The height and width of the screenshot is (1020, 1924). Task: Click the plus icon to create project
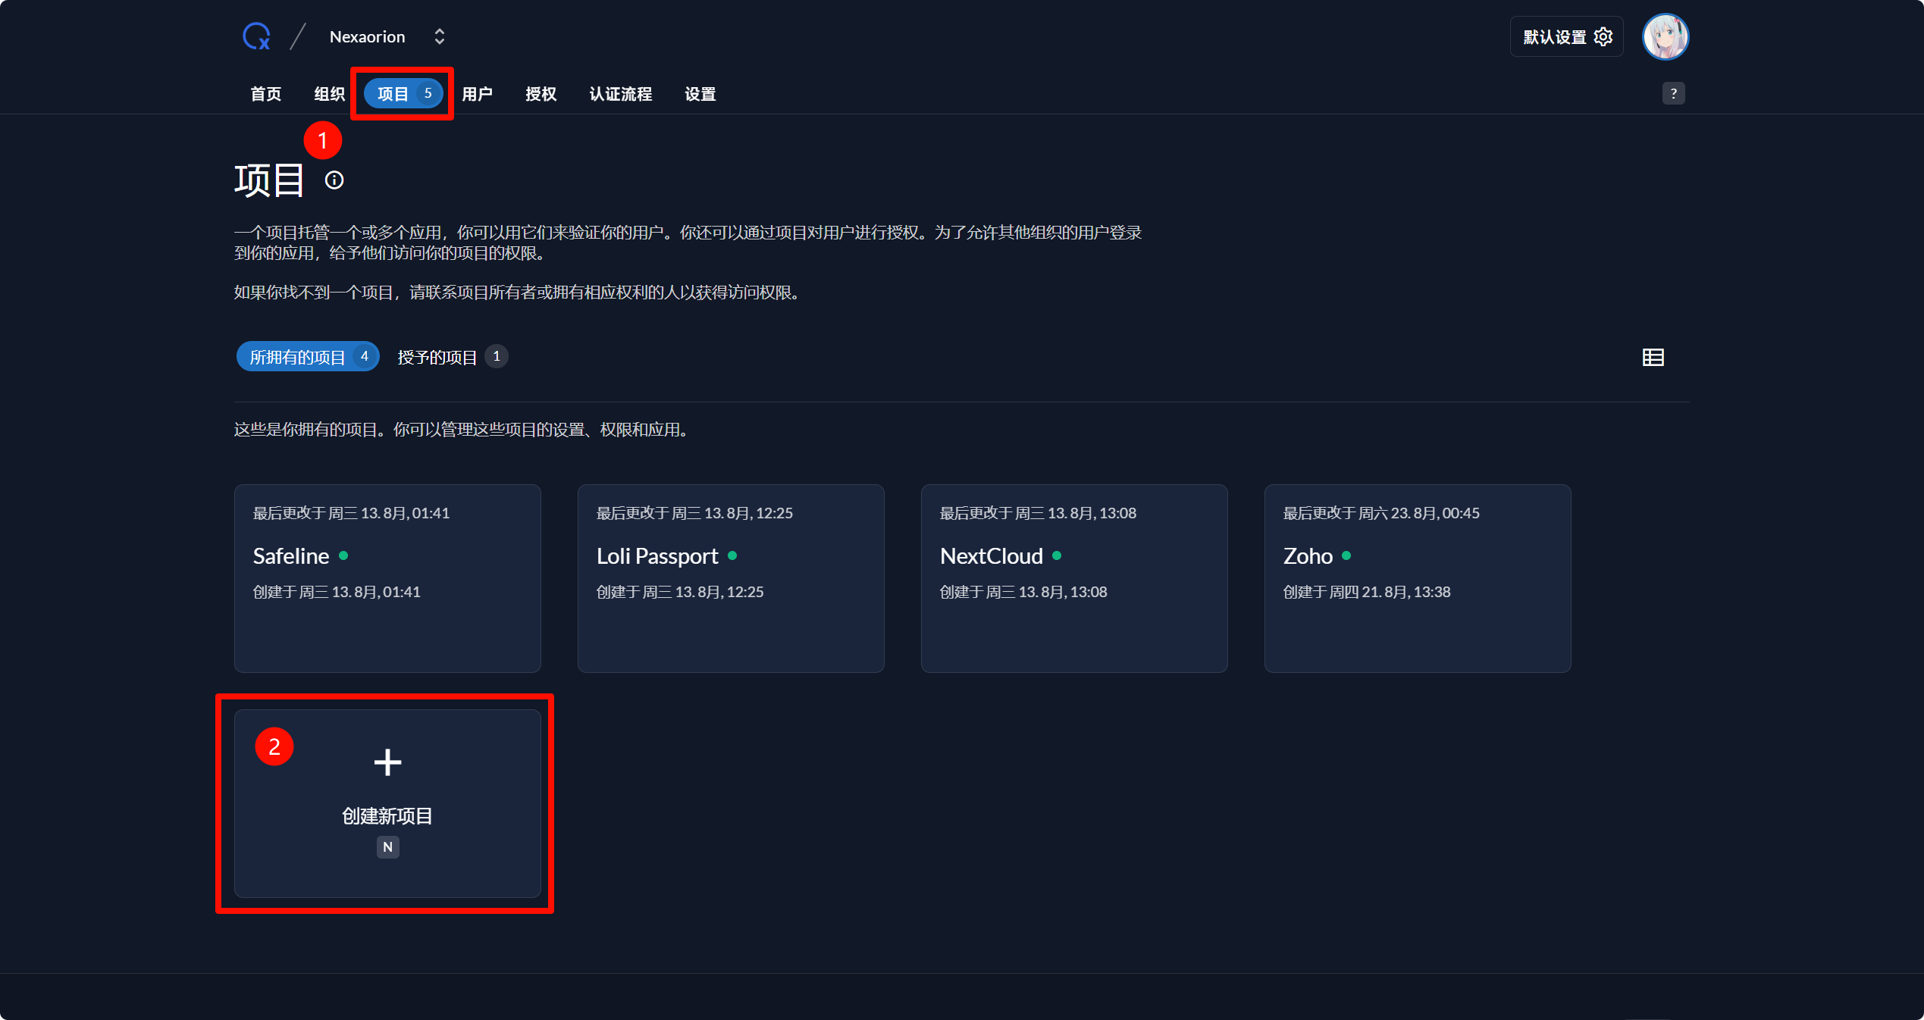pyautogui.click(x=387, y=762)
